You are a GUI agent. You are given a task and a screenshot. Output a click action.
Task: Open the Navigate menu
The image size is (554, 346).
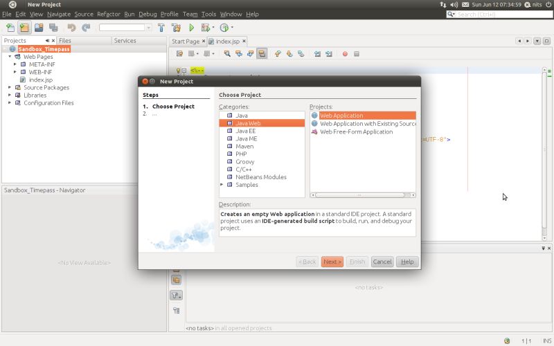(59, 14)
